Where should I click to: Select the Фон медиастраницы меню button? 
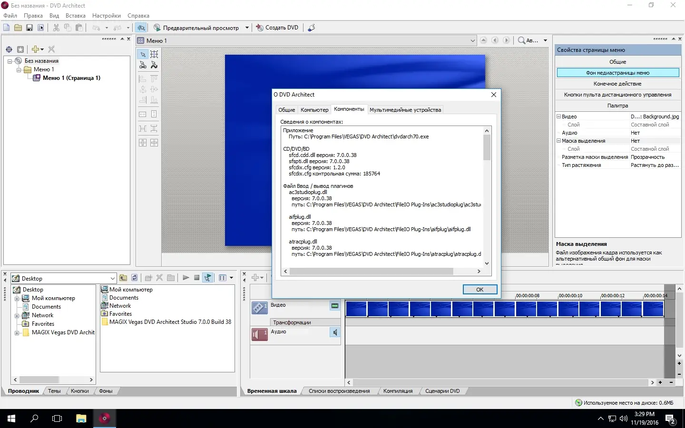tap(617, 73)
